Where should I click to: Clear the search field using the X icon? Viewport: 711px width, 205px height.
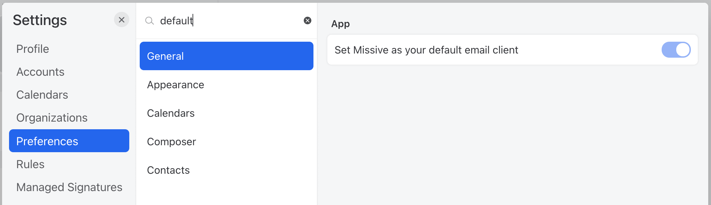307,21
